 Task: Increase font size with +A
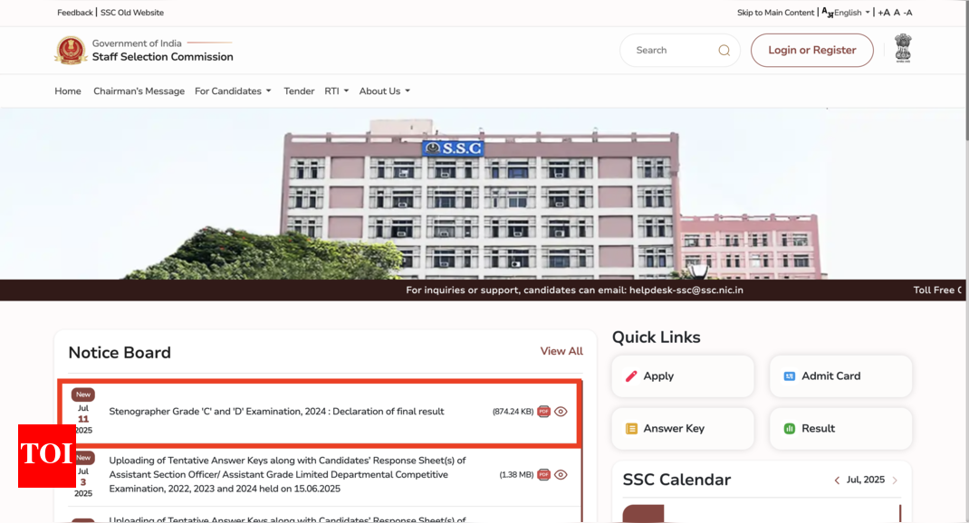tap(884, 13)
